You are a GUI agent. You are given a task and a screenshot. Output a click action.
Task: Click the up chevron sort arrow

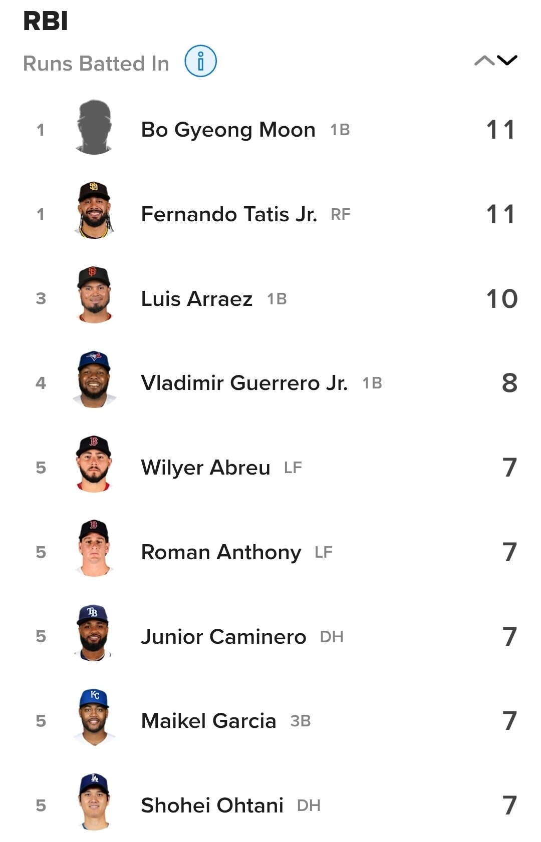[x=484, y=61]
